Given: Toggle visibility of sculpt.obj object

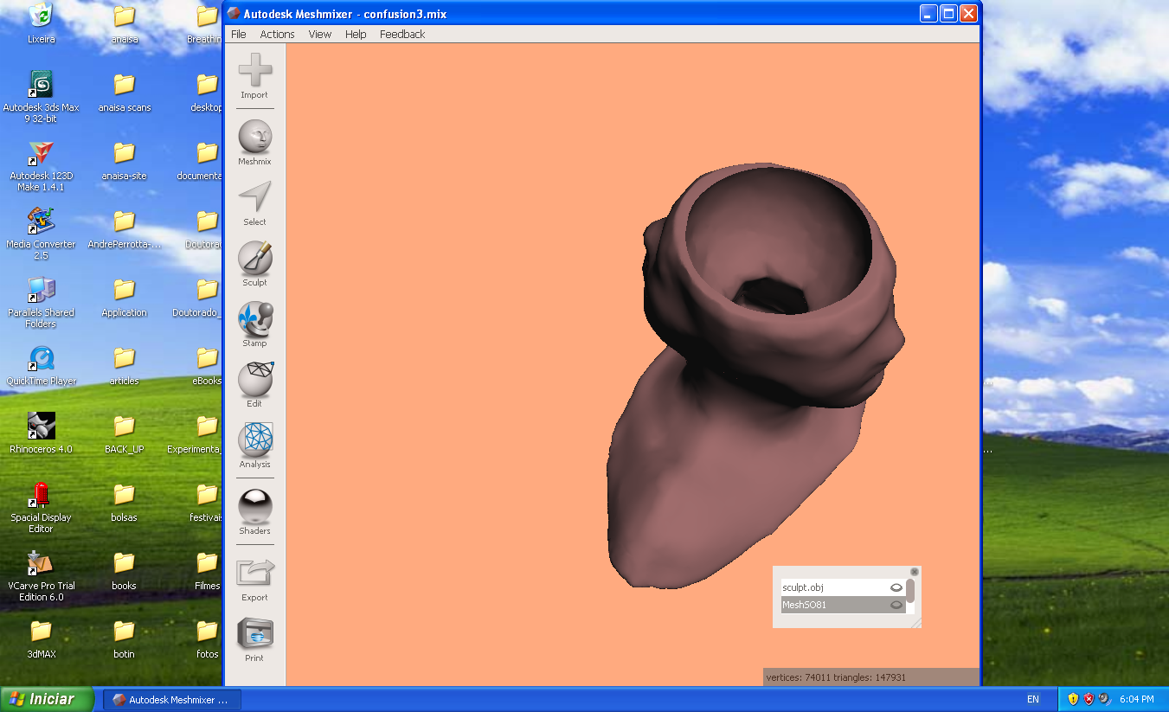Looking at the screenshot, I should click(896, 587).
